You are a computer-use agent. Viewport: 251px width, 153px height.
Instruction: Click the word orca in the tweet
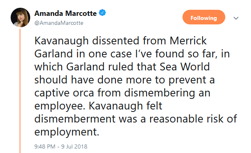tap(83, 93)
